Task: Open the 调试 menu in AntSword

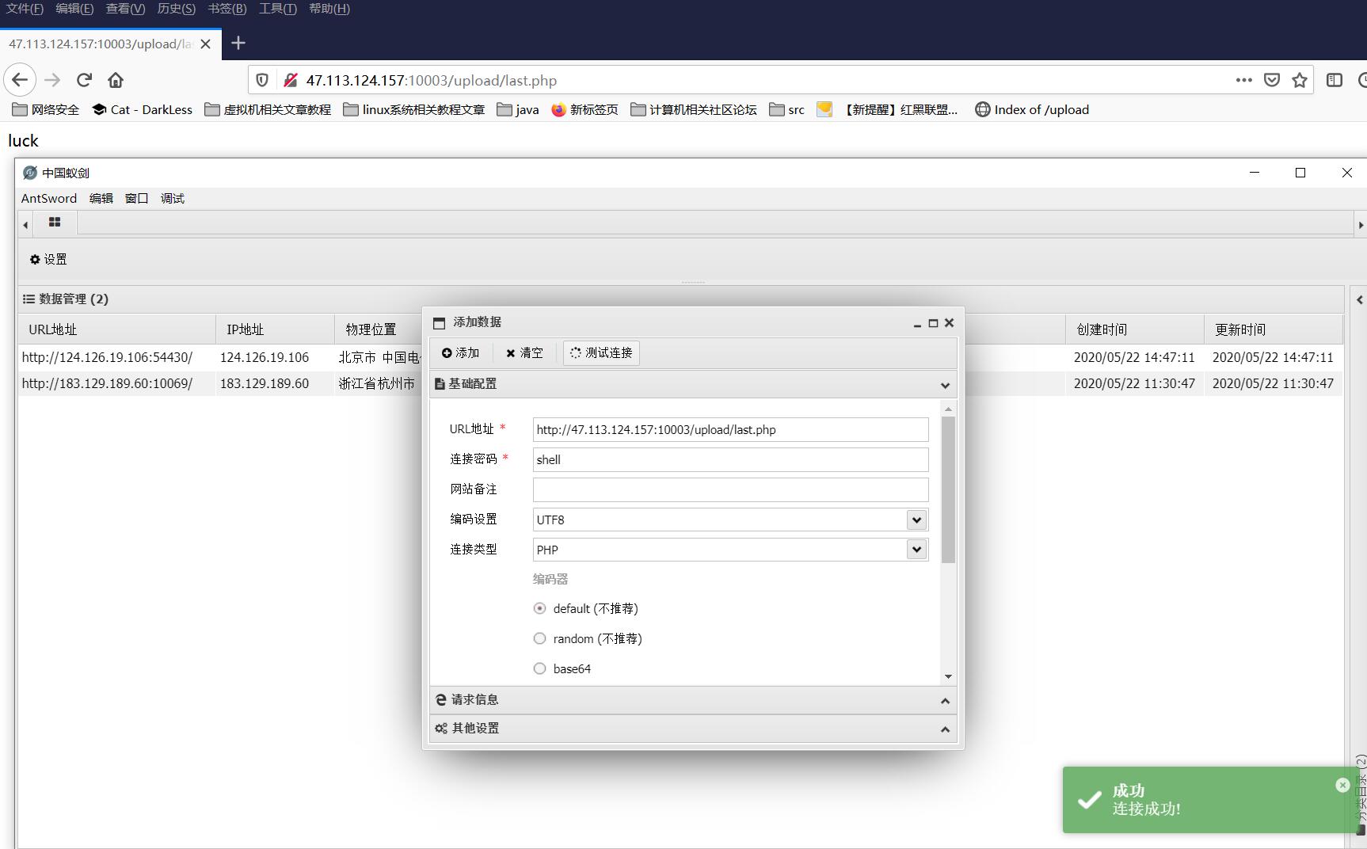Action: point(172,198)
